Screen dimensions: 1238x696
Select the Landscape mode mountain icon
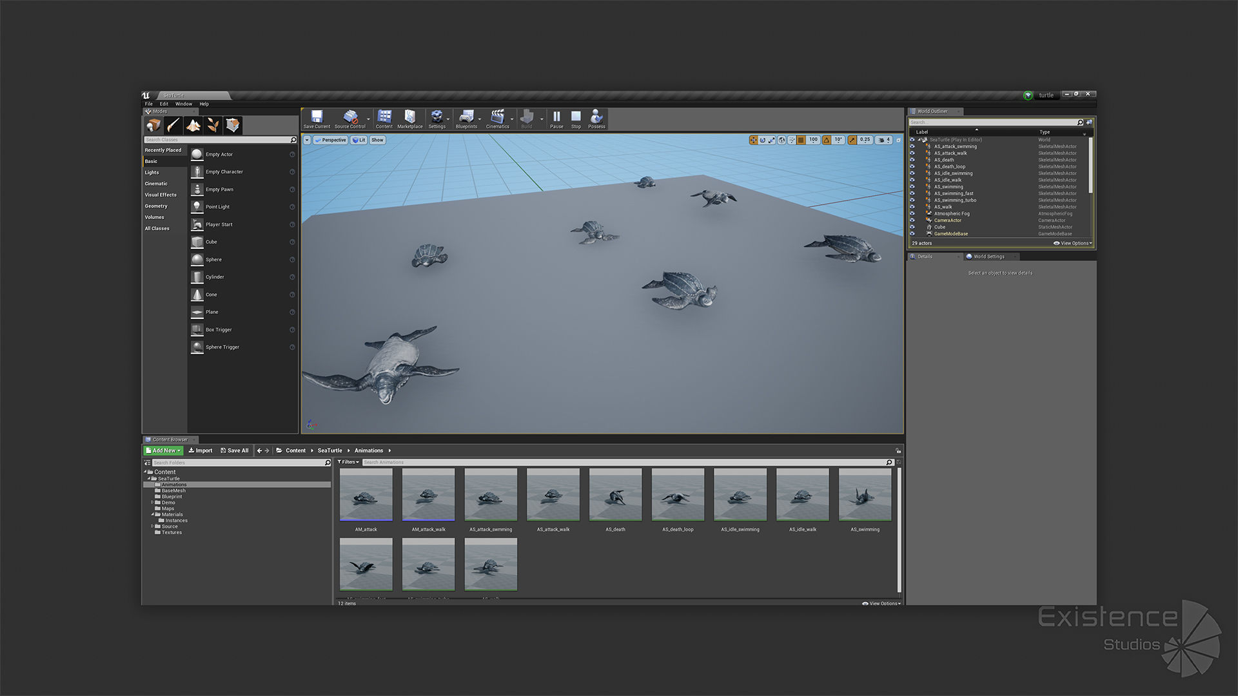193,125
